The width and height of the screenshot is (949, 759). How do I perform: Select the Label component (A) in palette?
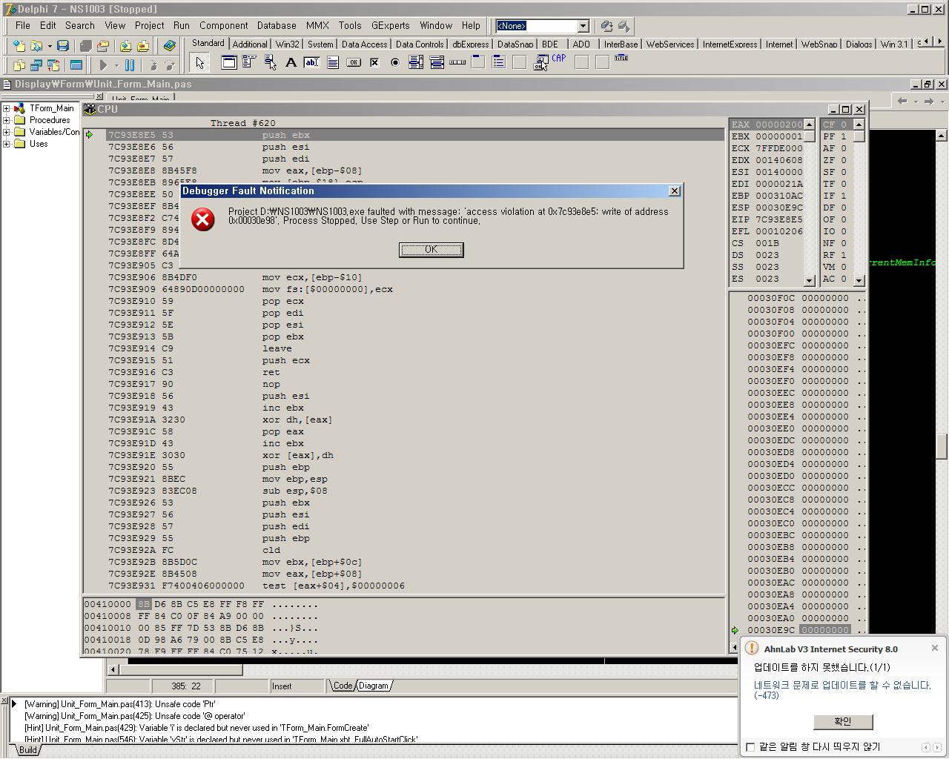point(291,63)
